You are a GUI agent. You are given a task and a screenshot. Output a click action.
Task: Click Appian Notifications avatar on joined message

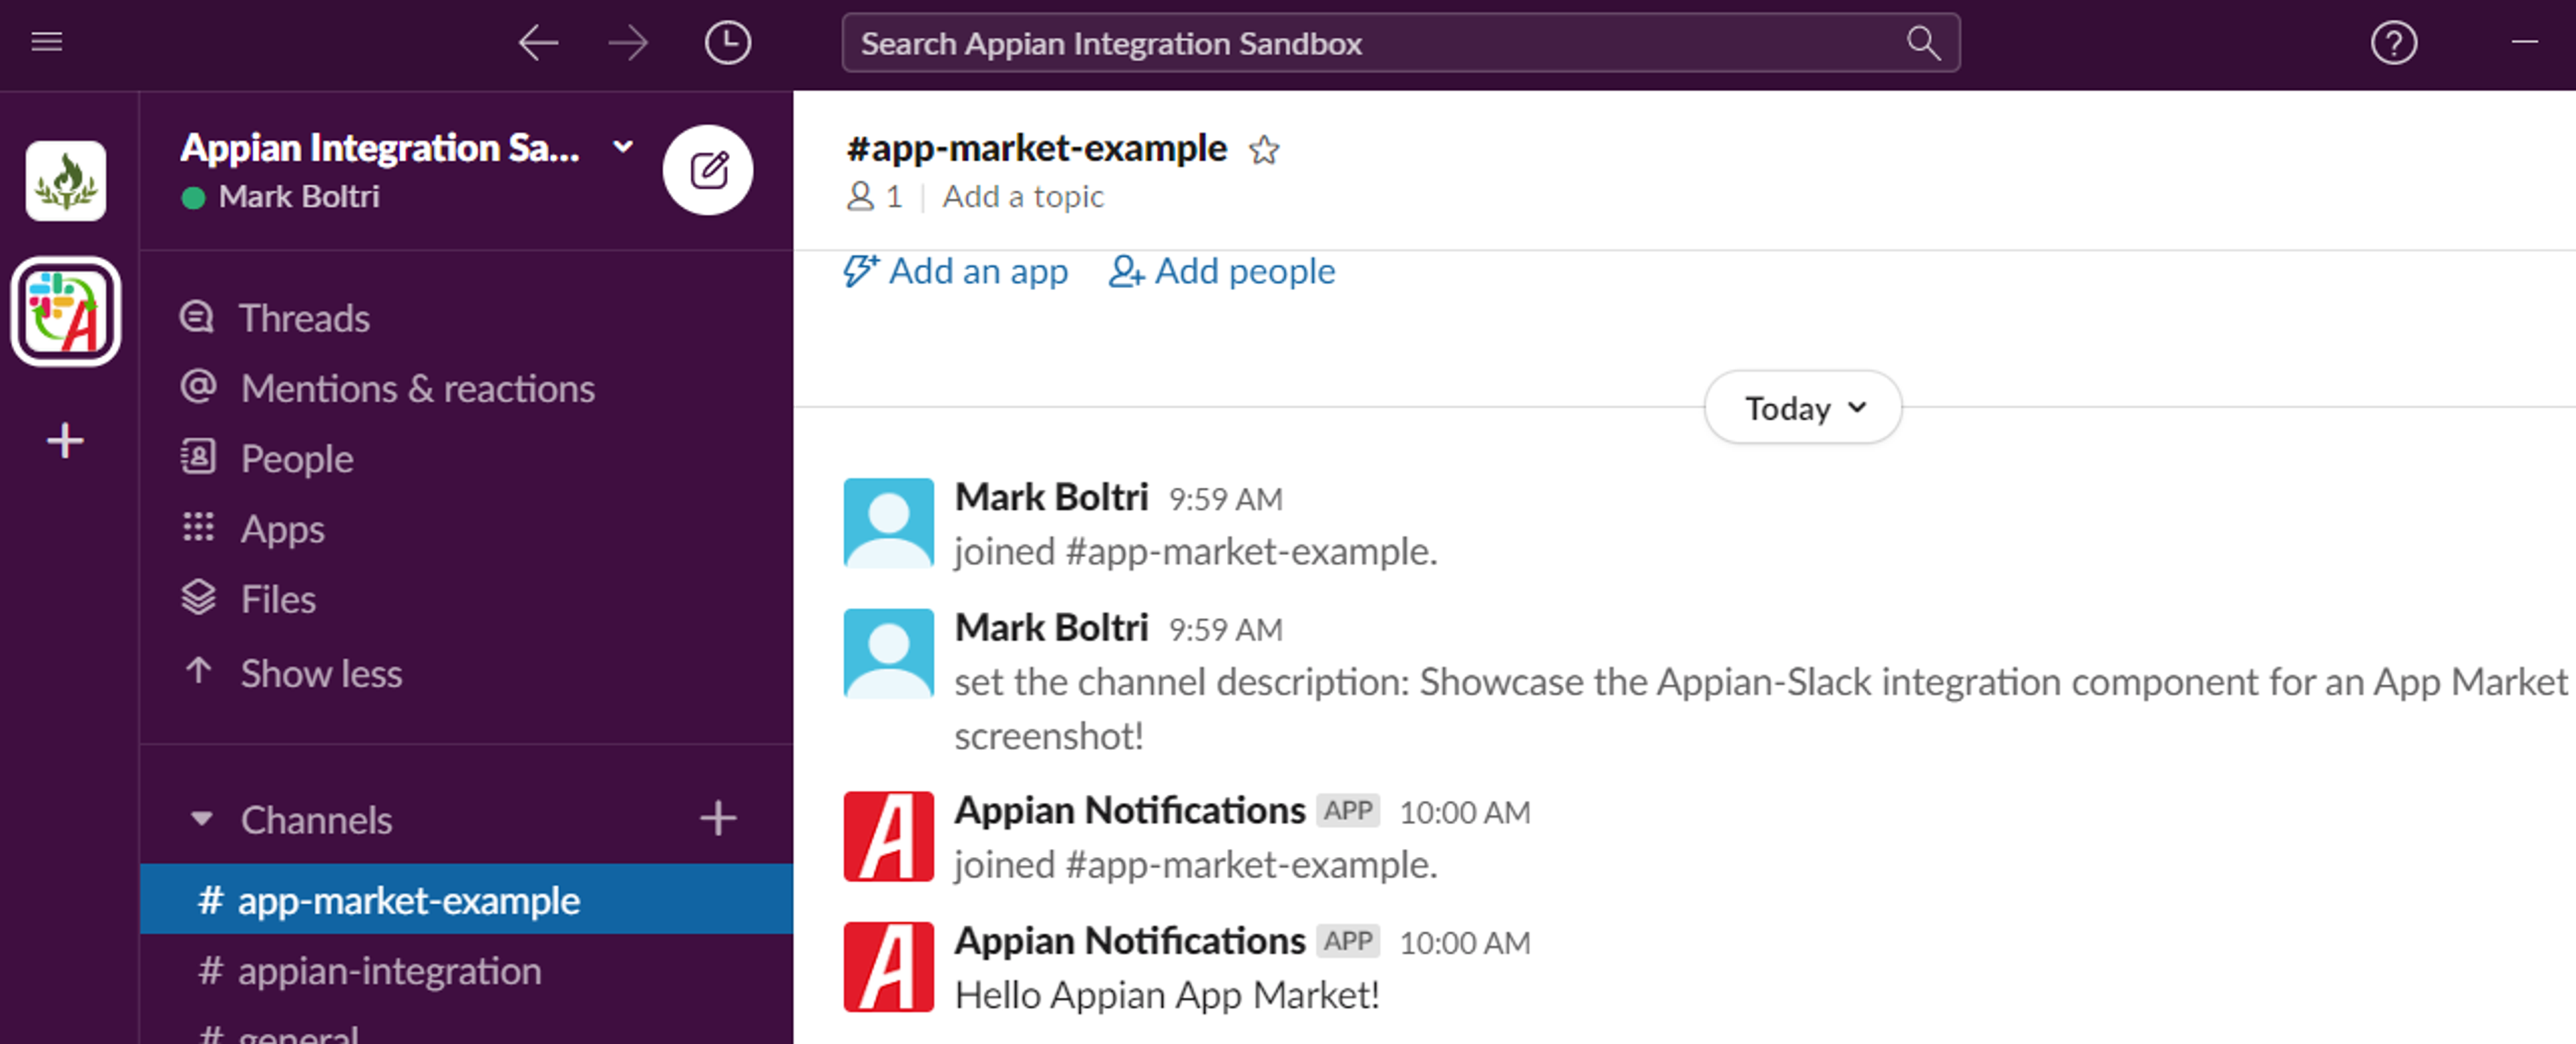point(888,836)
